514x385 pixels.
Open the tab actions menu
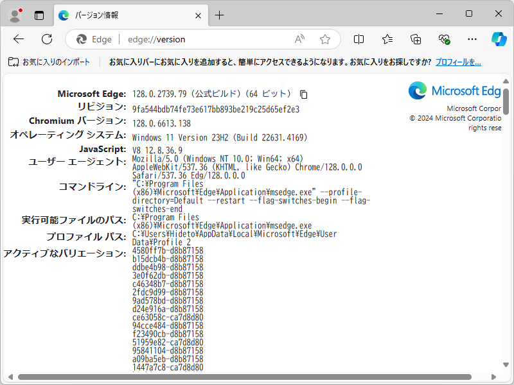[38, 13]
